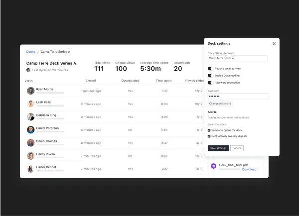Click Leah Kelly's viewed slides 10/12
This screenshot has width=299, height=216.
pyautogui.click(x=198, y=104)
